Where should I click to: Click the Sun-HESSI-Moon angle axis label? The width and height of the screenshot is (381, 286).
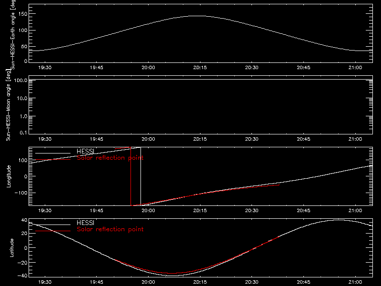(x=8, y=105)
